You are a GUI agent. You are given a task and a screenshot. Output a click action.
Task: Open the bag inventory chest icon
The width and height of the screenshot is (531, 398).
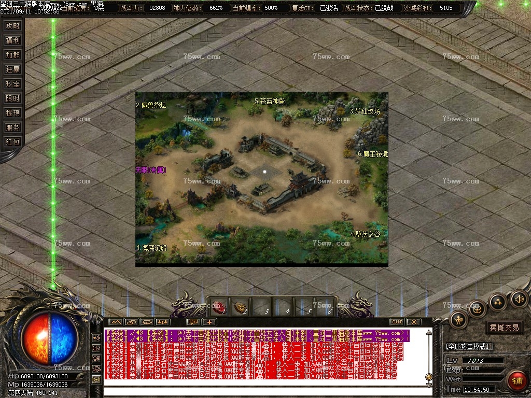pyautogui.click(x=478, y=309)
